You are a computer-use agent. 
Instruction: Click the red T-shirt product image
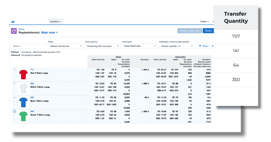(23, 75)
